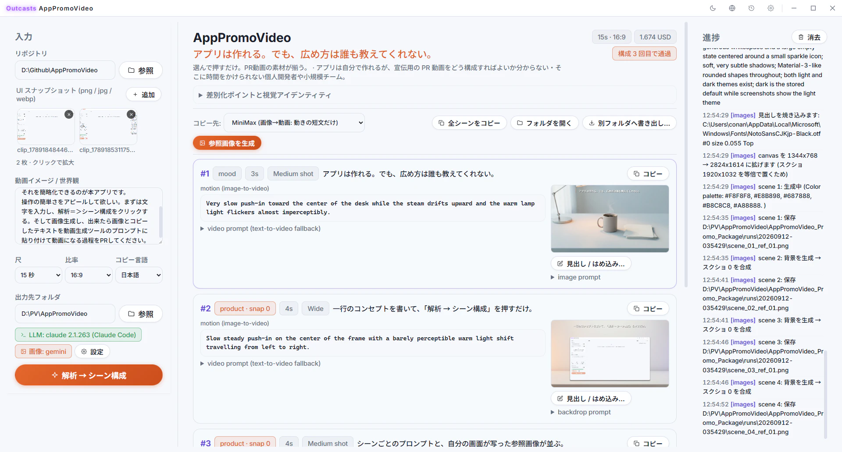Edit the output folder path D:\PV\AppPromoVideo
Screen dimensions: 842x452
(x=65, y=314)
